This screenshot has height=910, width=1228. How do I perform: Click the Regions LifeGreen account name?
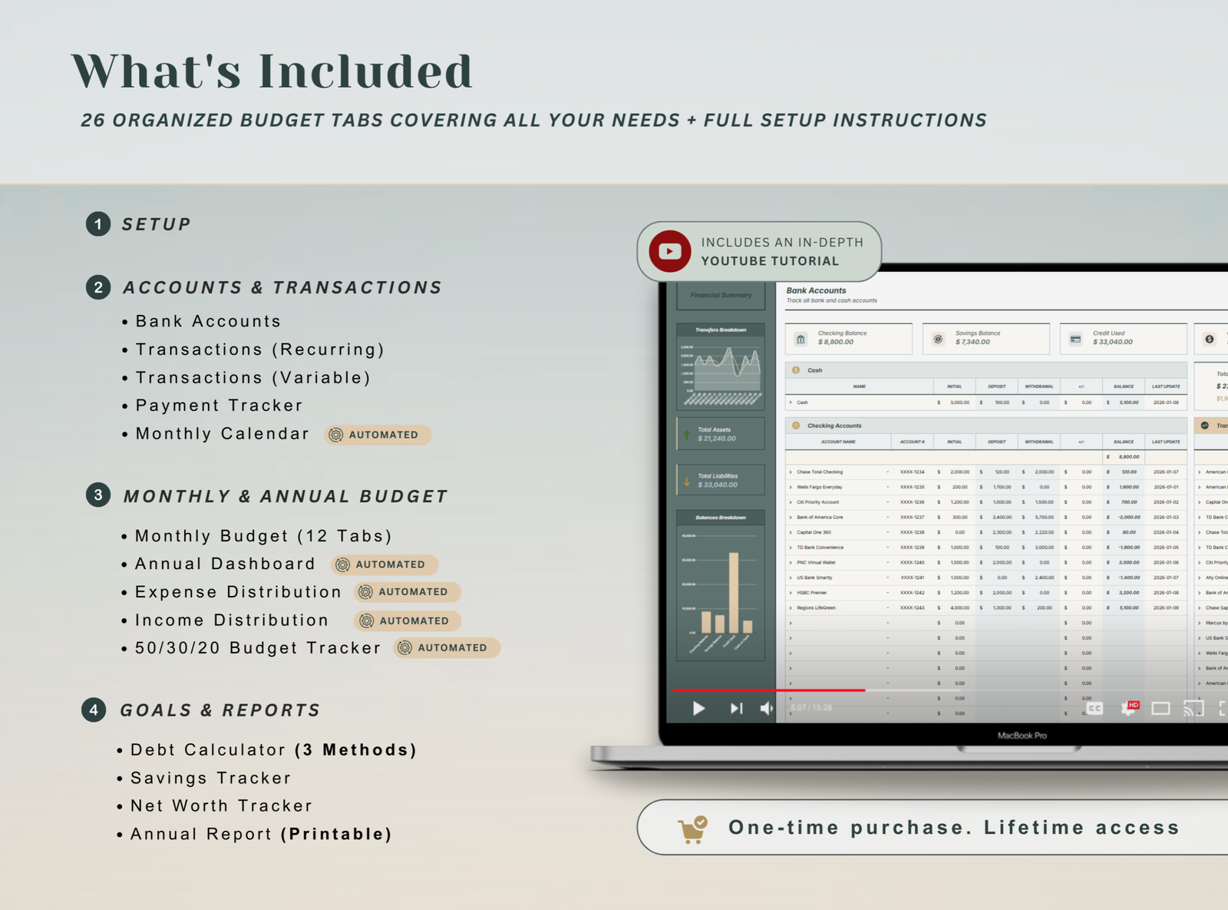click(x=816, y=607)
